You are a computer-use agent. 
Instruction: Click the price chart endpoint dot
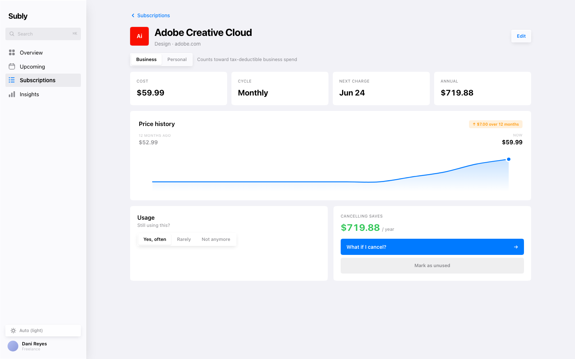(509, 159)
